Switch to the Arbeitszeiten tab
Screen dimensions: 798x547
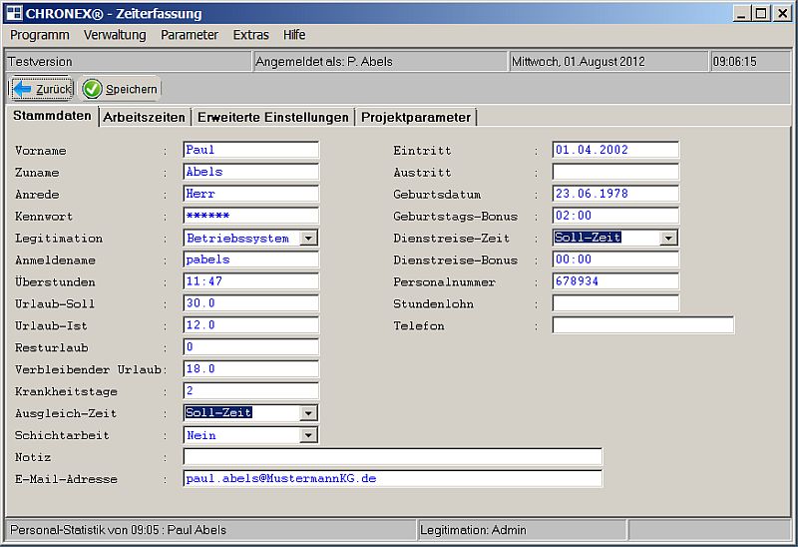144,117
